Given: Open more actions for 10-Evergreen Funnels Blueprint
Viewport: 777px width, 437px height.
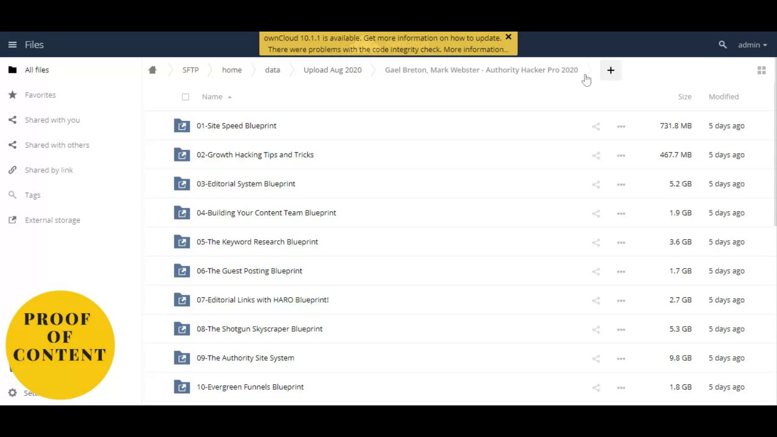Looking at the screenshot, I should point(621,387).
